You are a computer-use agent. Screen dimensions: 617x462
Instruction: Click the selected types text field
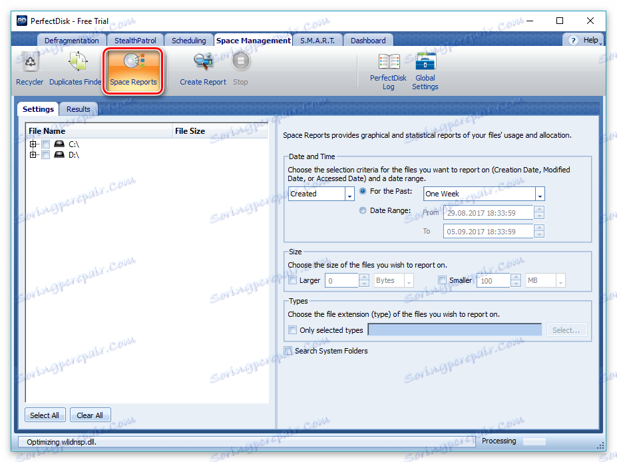pos(455,330)
